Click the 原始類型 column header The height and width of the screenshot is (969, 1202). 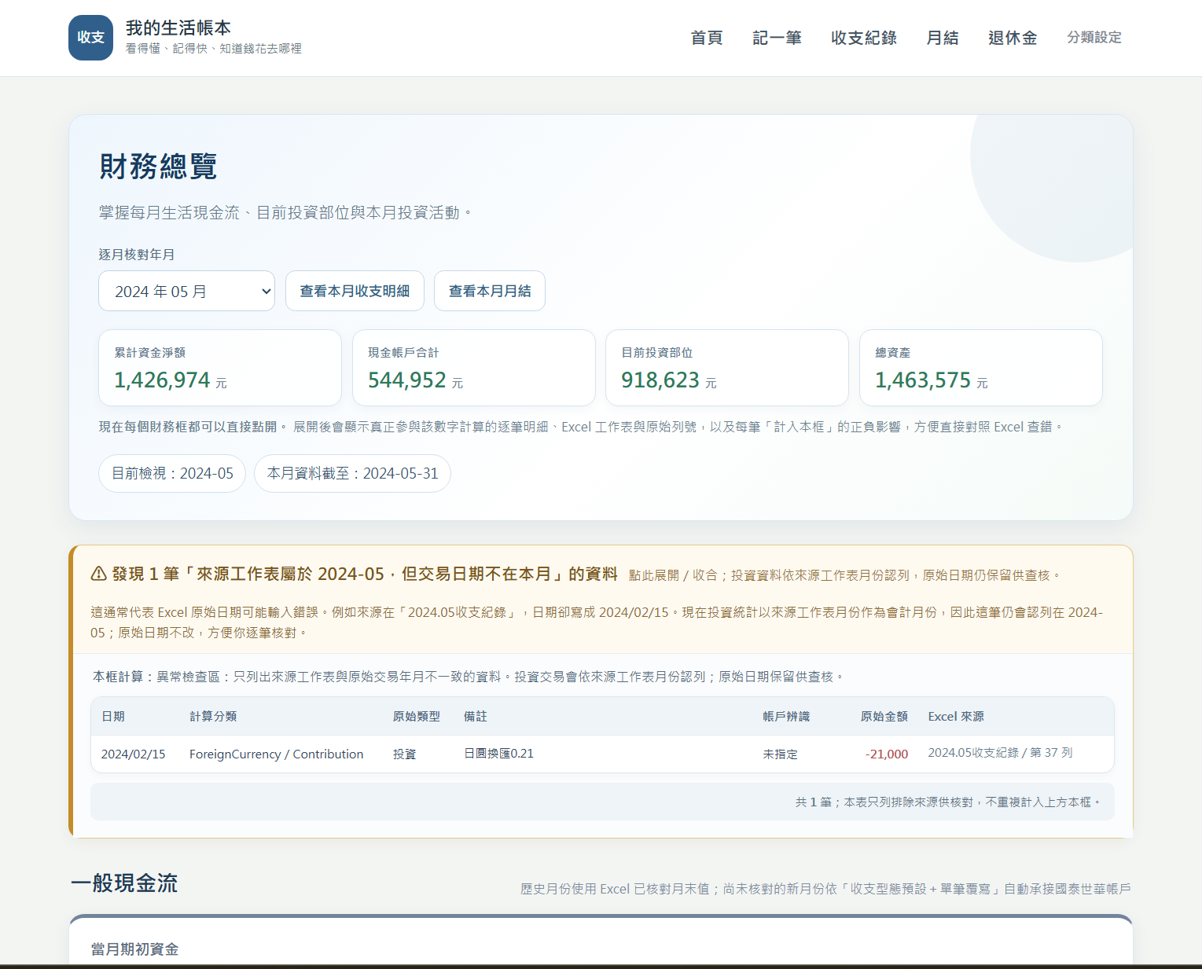[417, 716]
